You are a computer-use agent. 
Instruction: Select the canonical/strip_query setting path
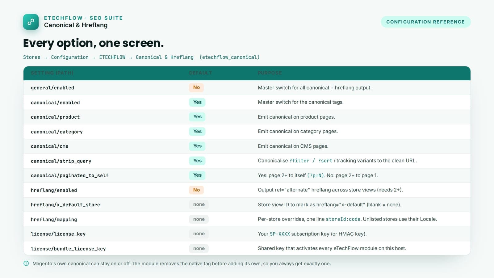(61, 161)
